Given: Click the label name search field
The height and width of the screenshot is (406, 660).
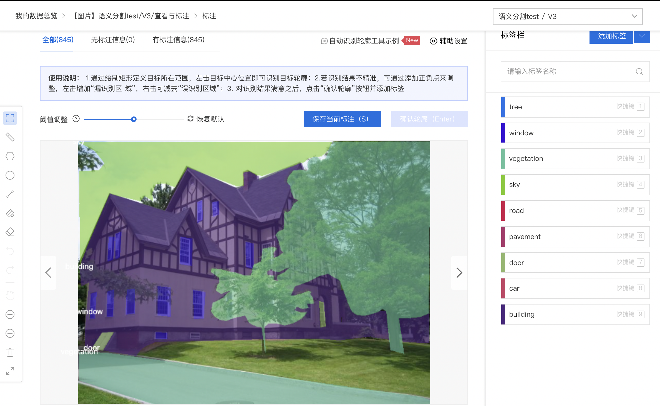Looking at the screenshot, I should [x=575, y=72].
